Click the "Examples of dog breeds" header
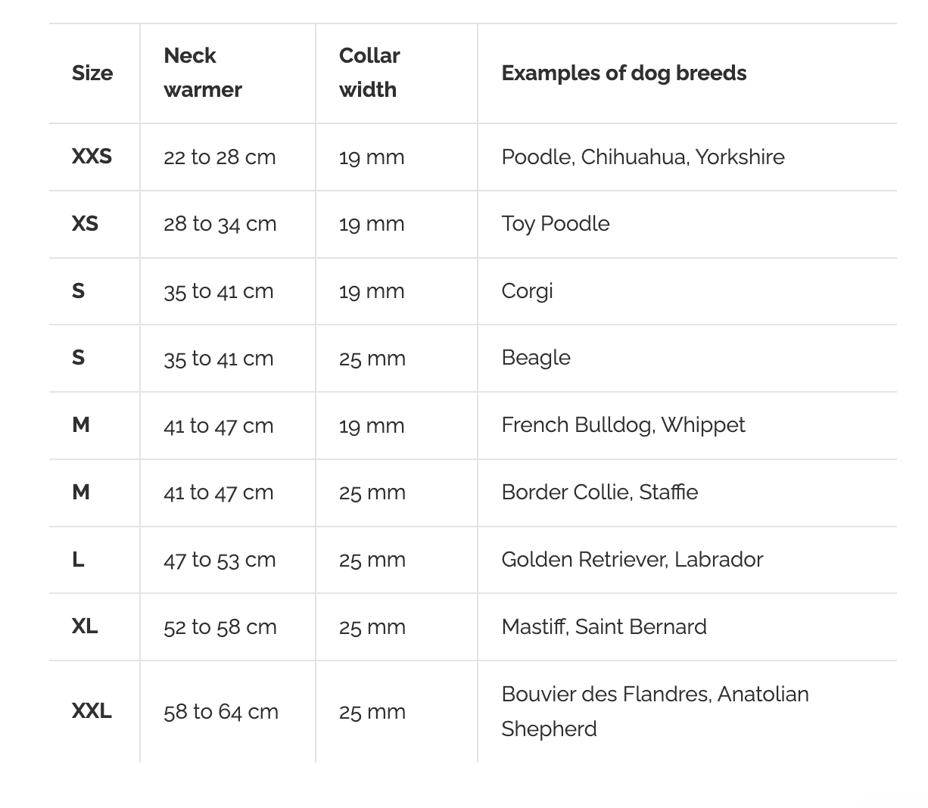 pyautogui.click(x=624, y=73)
